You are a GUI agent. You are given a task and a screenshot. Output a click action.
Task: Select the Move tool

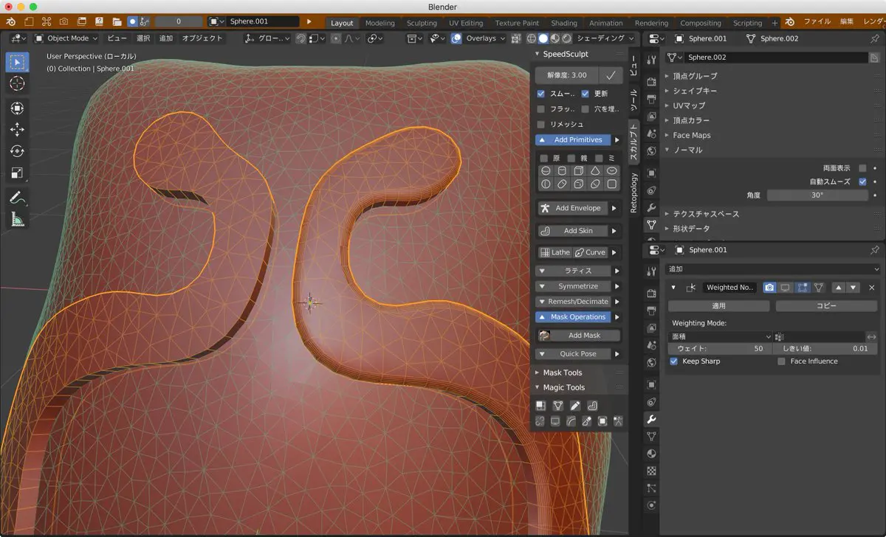point(16,130)
